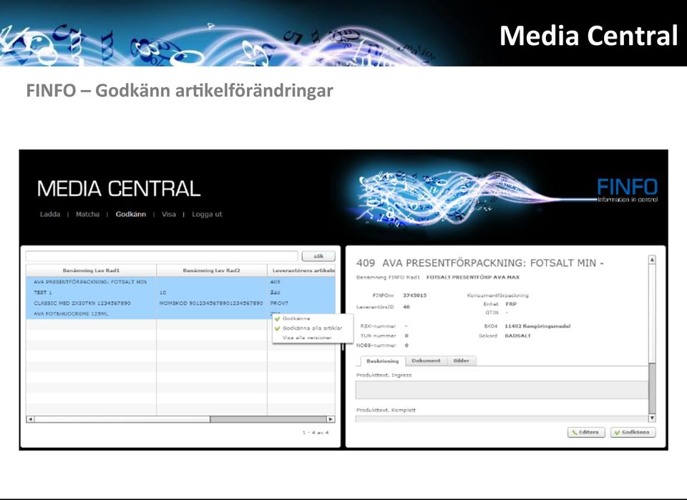Switch to the Beskrivning tab
Viewport: 687px width, 500px height.
coord(382,361)
